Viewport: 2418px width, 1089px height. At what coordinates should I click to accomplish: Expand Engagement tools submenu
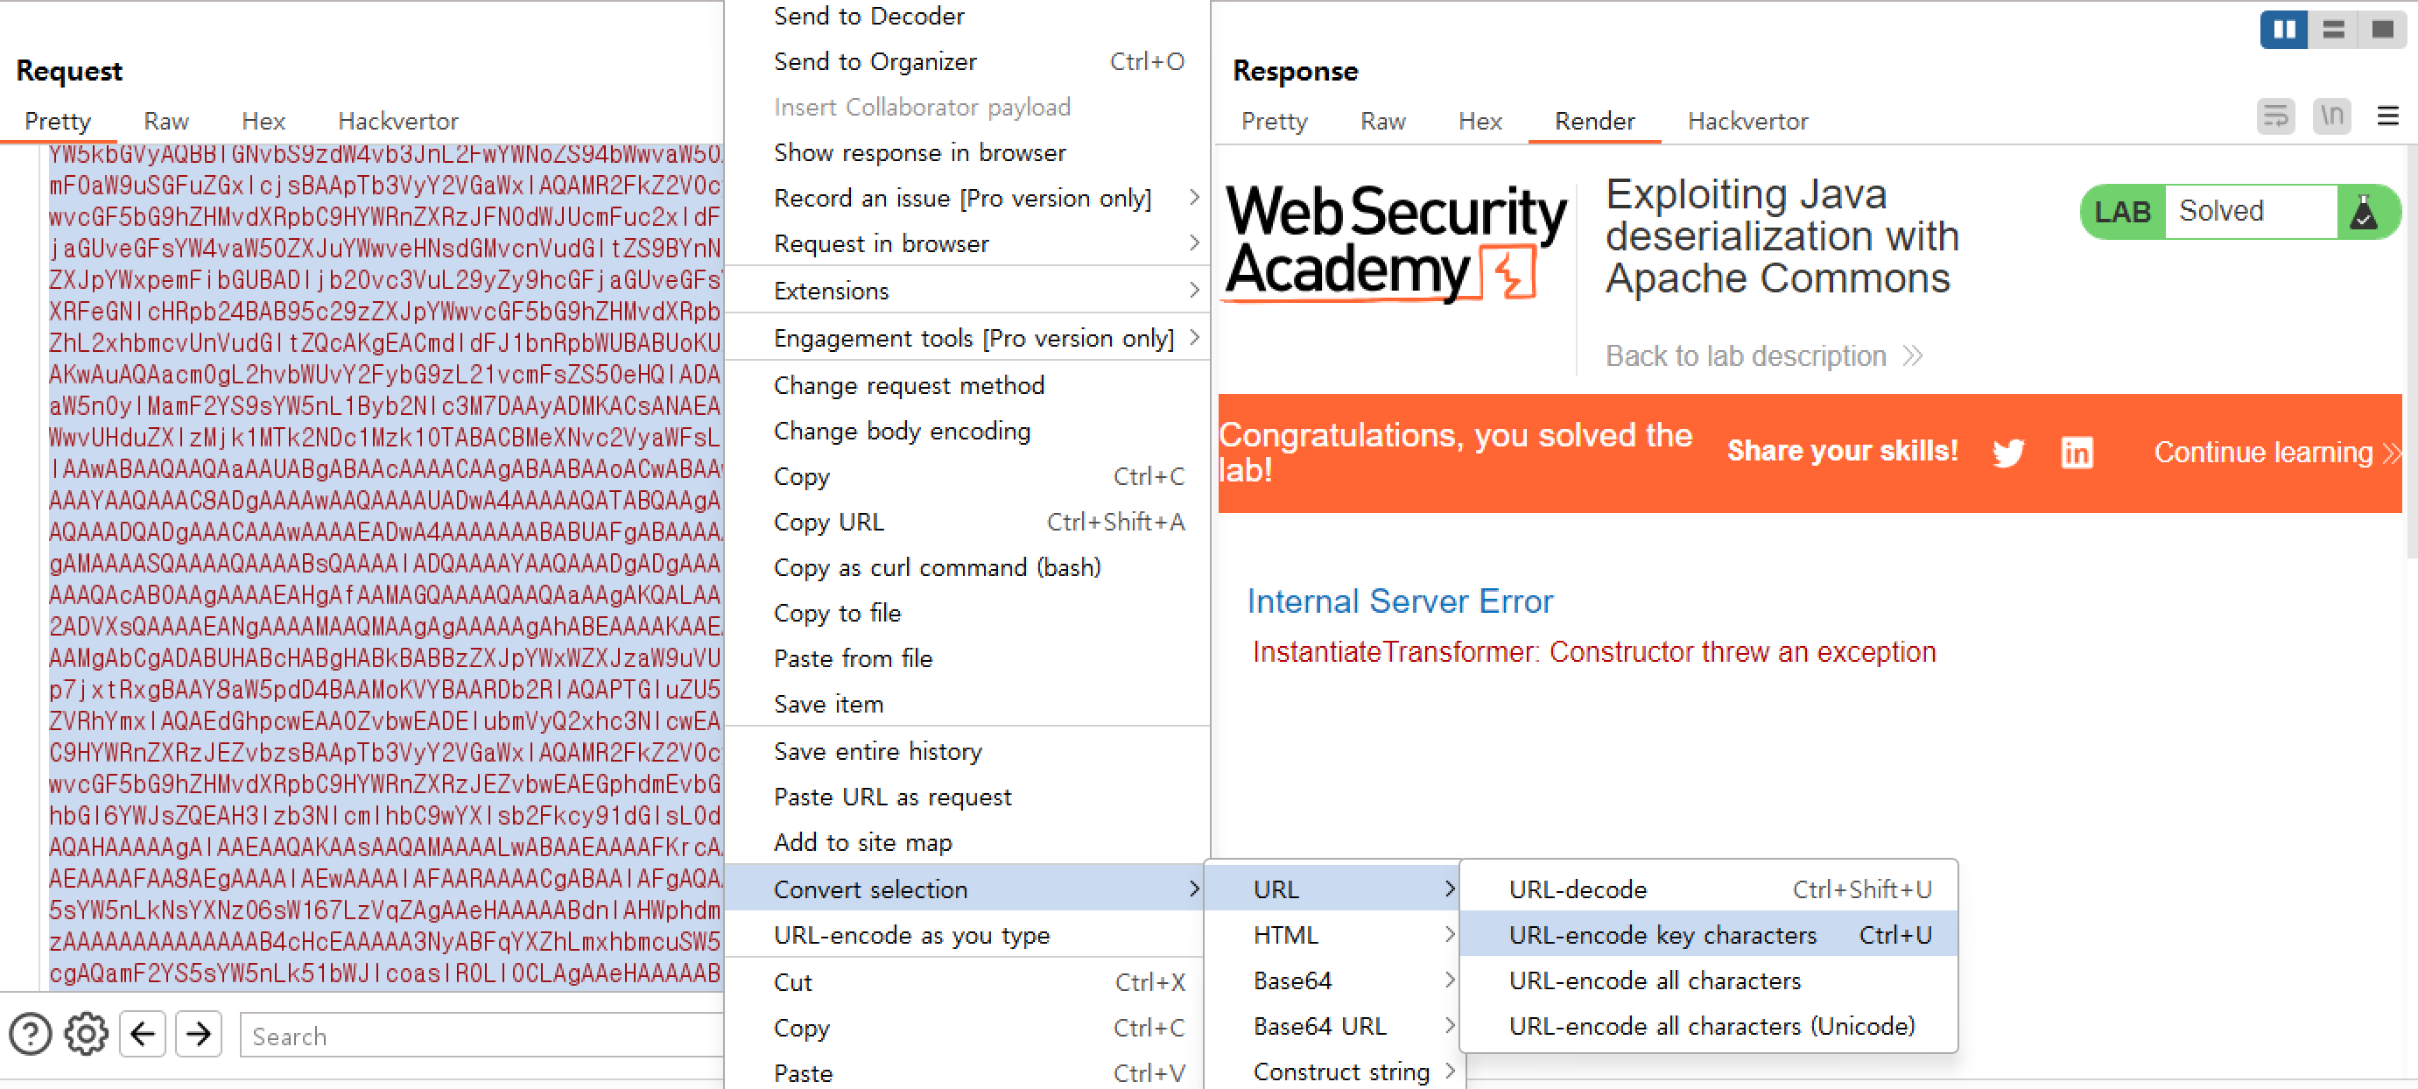point(966,337)
